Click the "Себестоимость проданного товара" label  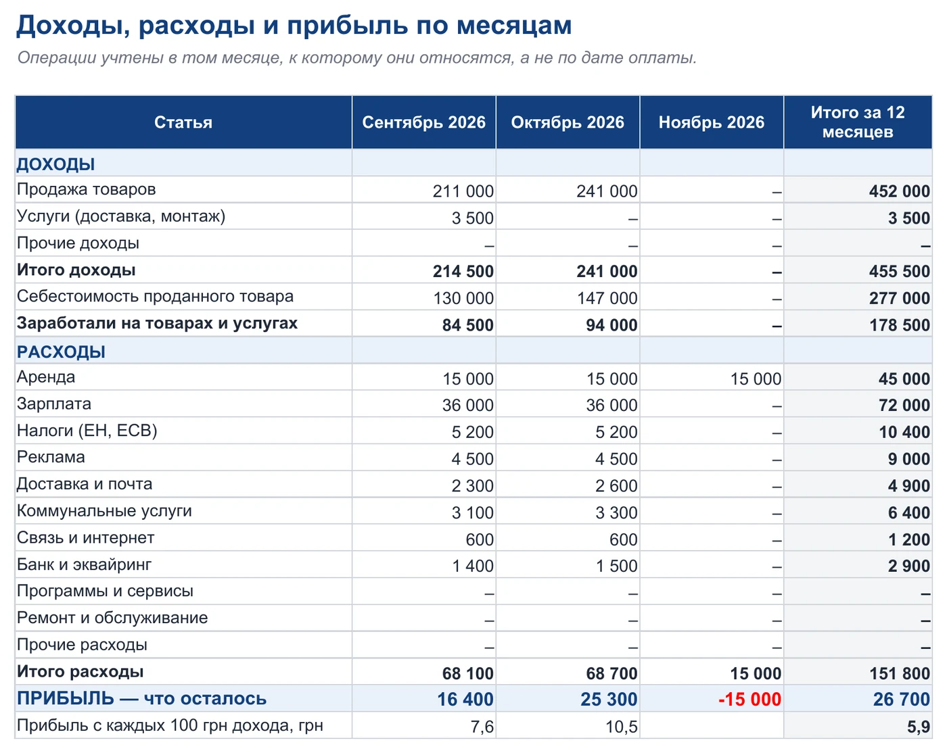[x=155, y=297]
